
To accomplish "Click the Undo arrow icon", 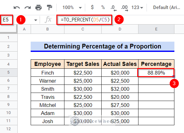I will coord(17,8).
